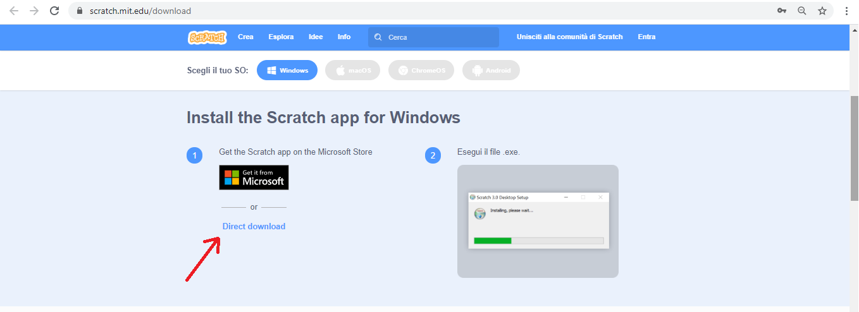Bookmark this page with the star icon
The image size is (859, 312).
pyautogui.click(x=822, y=11)
